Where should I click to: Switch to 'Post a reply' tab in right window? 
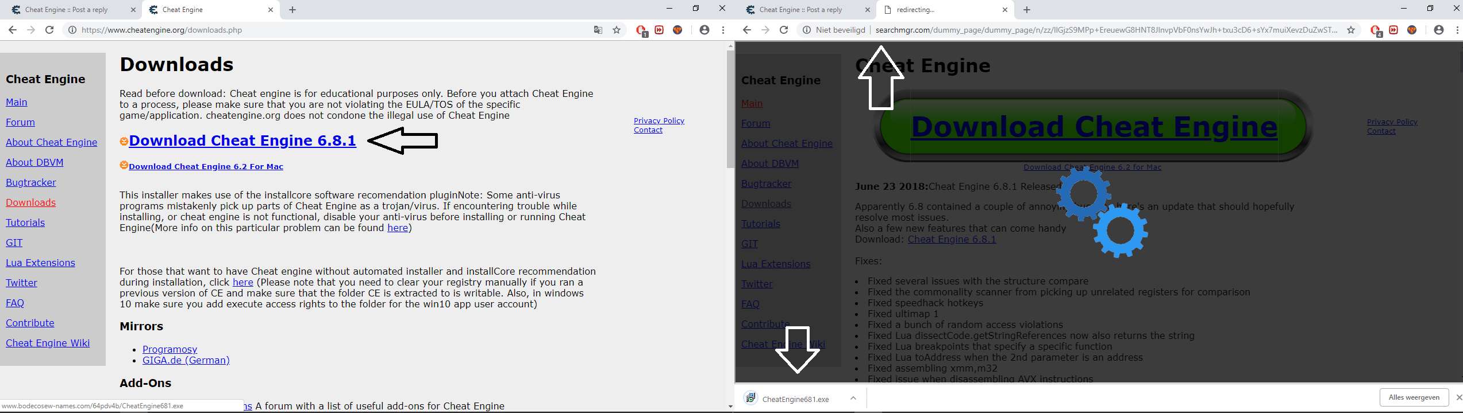pos(801,10)
